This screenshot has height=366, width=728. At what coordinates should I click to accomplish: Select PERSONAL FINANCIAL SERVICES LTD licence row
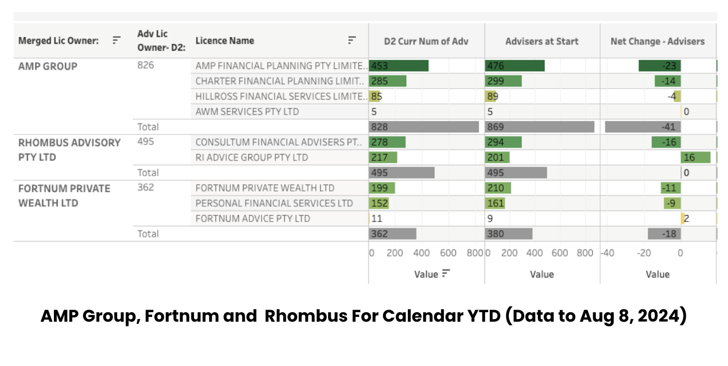pos(274,203)
